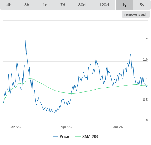Screen dimensions: 151x145
Task: Click the active 1y range tab
Action: pyautogui.click(x=124, y=5)
